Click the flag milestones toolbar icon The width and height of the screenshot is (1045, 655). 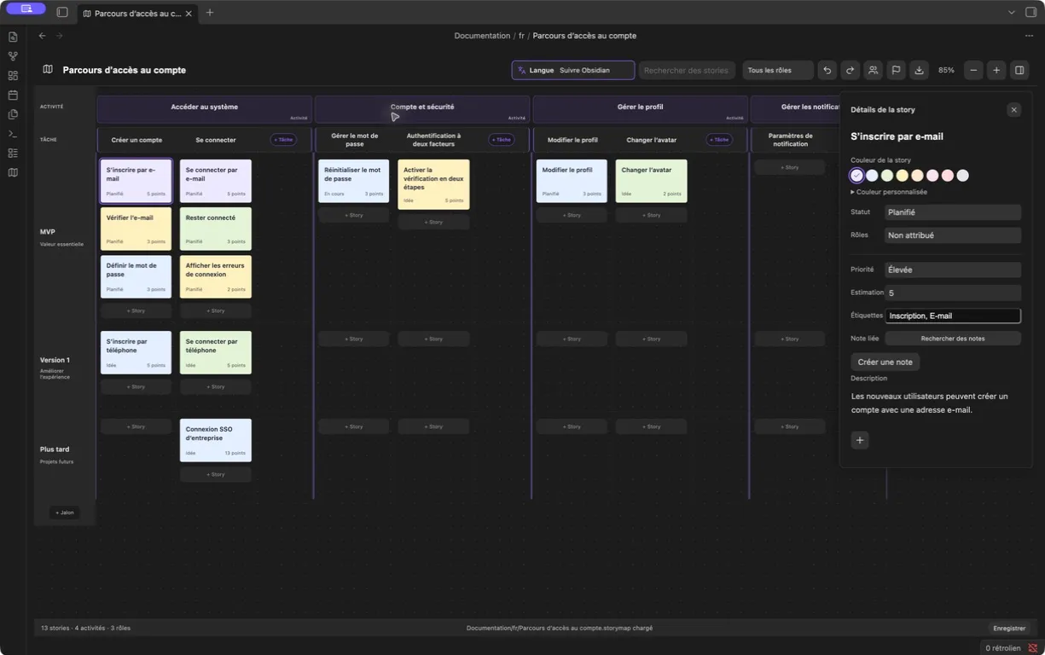coord(896,70)
